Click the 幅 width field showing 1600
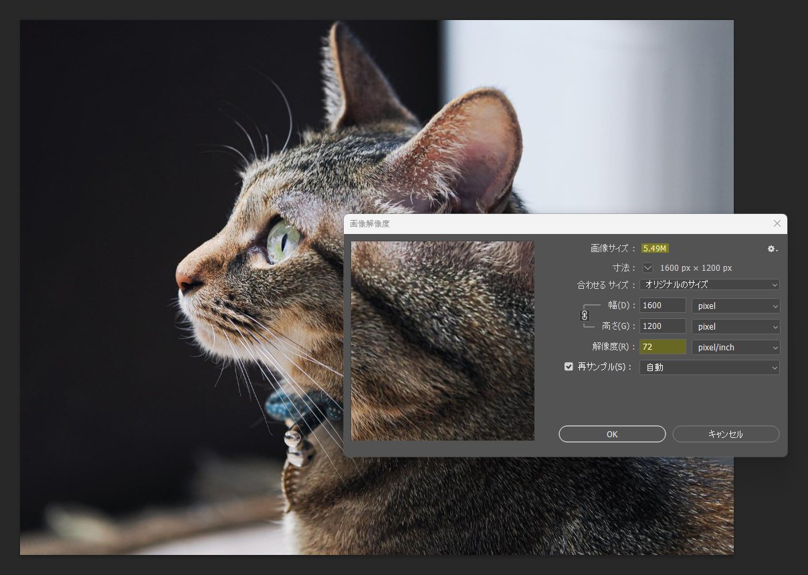Screen dimensions: 808x575 coord(662,306)
